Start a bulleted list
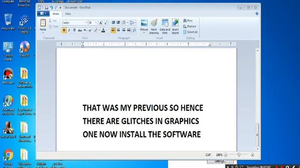300x168 pixels. coord(124,23)
